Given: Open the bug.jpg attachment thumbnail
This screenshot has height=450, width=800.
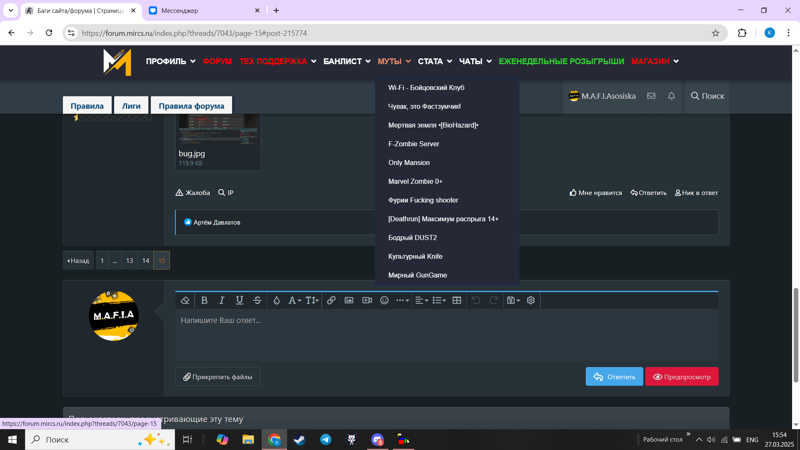Looking at the screenshot, I should (218, 129).
